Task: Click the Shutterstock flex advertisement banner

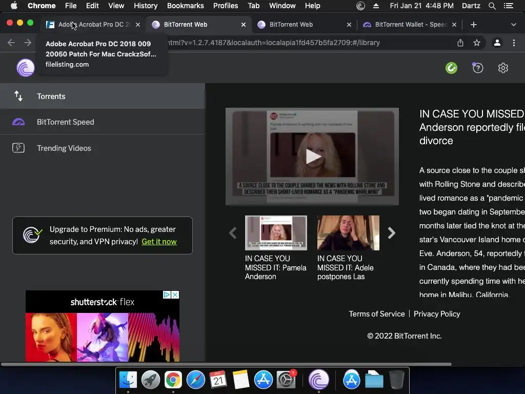Action: [103, 326]
